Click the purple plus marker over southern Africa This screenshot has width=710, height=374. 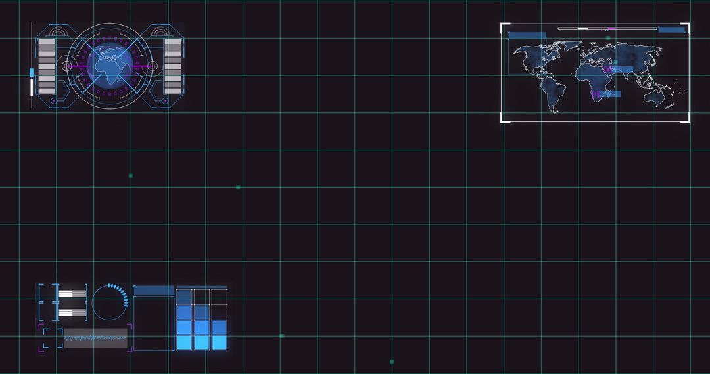pos(596,94)
